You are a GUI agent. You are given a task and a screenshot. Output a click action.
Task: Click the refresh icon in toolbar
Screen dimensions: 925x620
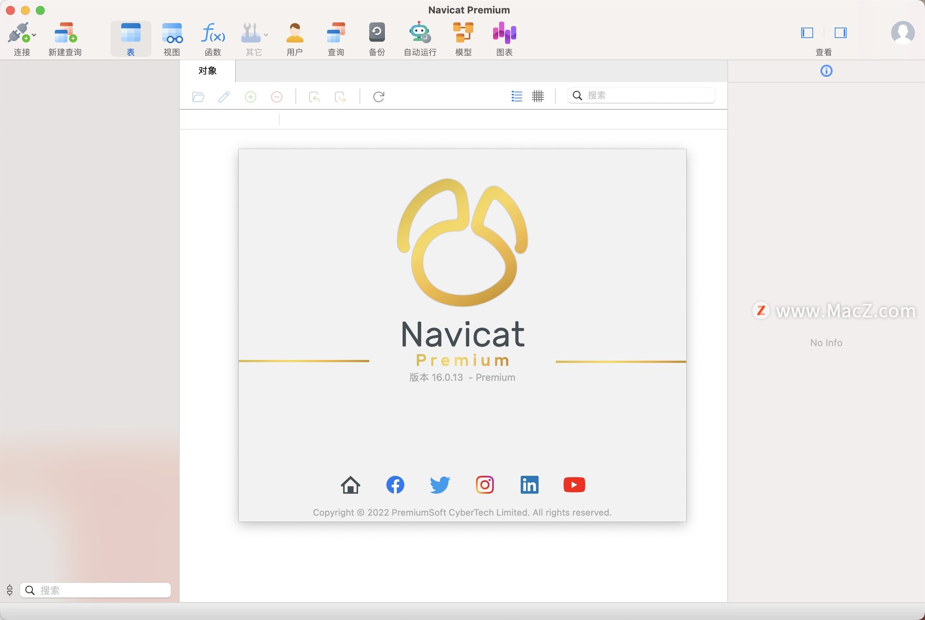point(378,96)
